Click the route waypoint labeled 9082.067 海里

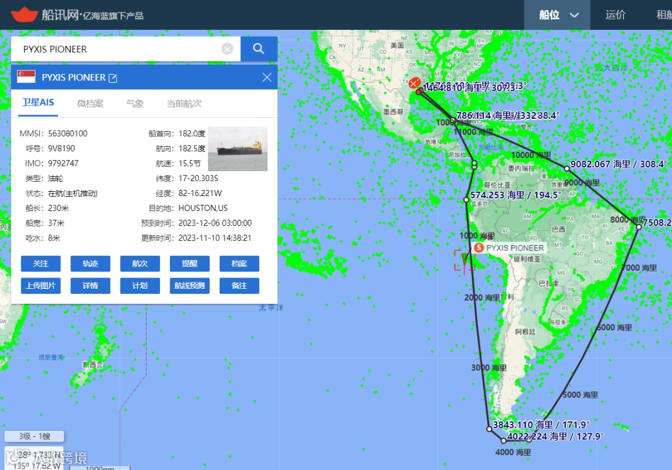tap(567, 169)
